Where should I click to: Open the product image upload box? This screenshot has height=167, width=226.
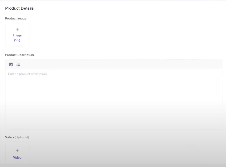point(17,35)
